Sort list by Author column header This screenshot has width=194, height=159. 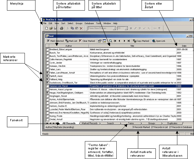point(69,46)
